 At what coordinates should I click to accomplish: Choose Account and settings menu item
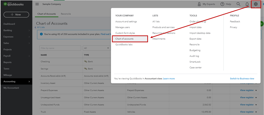pos(126,22)
